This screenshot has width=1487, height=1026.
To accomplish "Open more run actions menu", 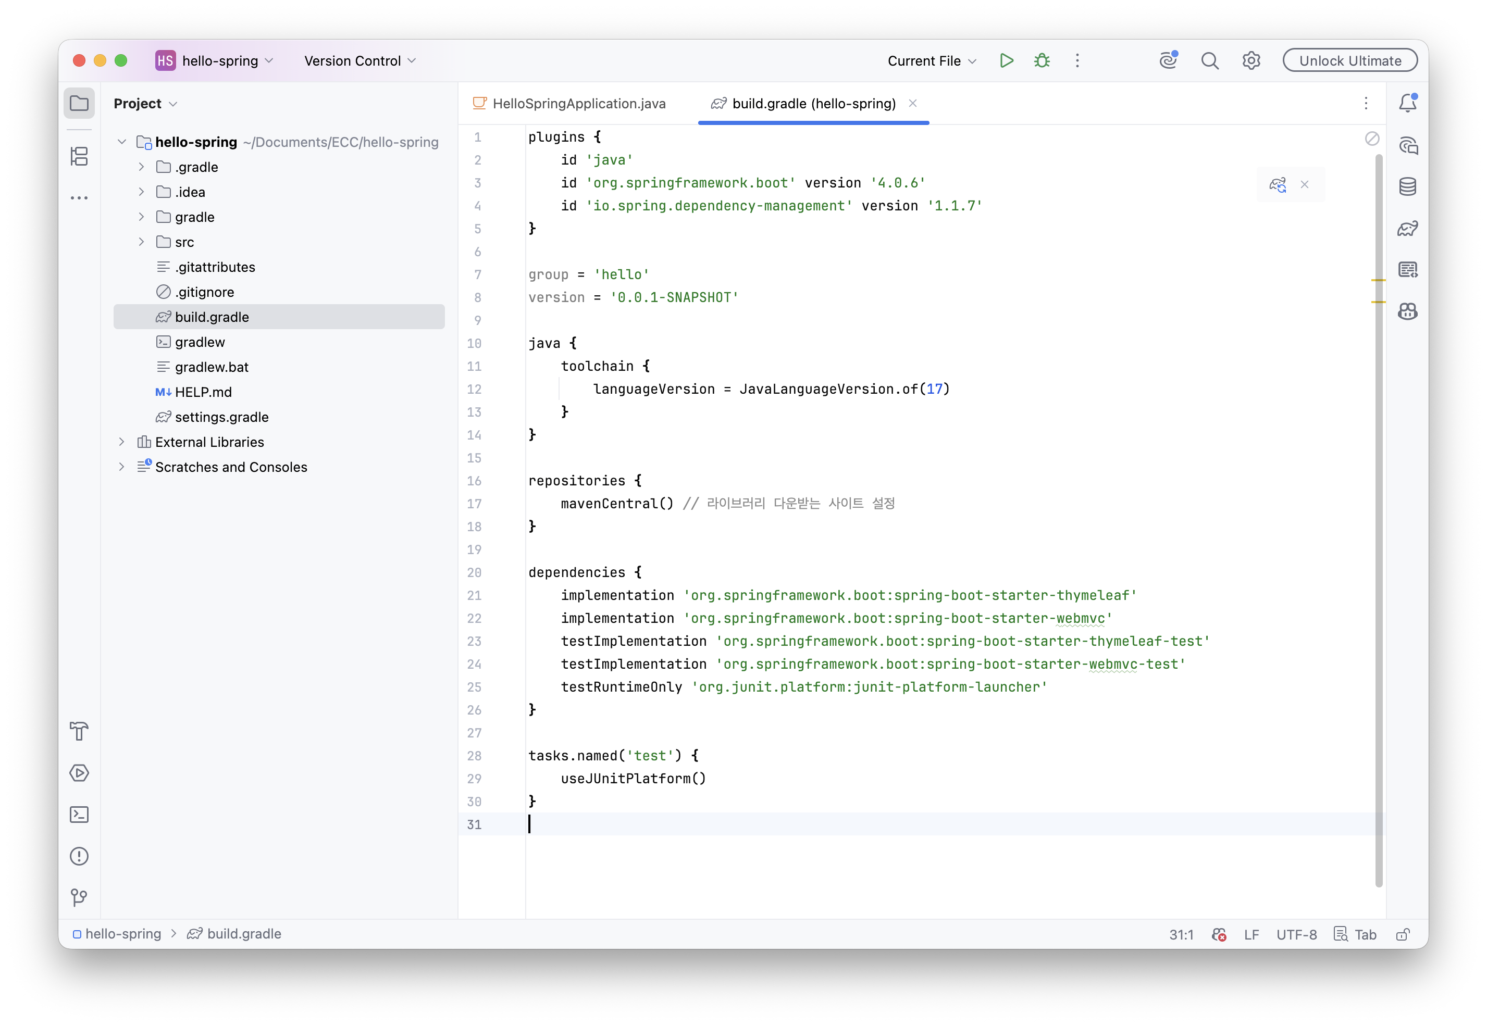I will click(1077, 60).
